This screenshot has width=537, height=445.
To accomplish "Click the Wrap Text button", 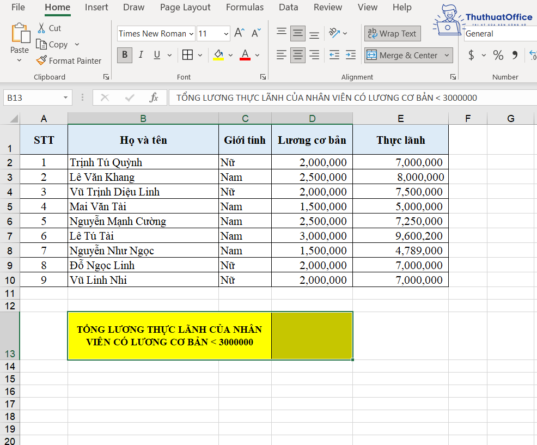I will pos(392,33).
